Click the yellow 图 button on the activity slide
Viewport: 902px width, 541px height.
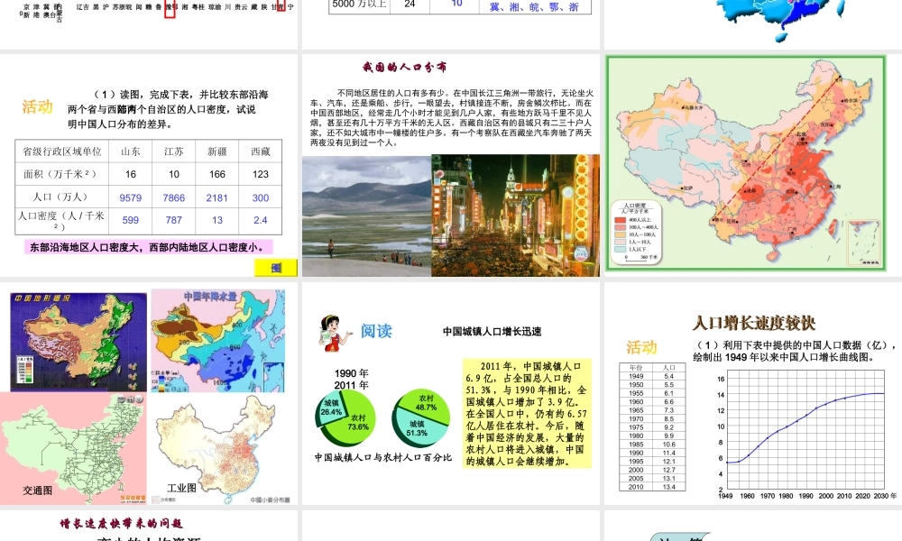(276, 267)
